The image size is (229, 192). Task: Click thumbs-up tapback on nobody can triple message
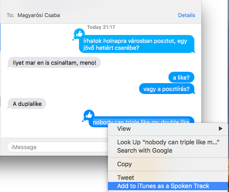[x=89, y=115]
